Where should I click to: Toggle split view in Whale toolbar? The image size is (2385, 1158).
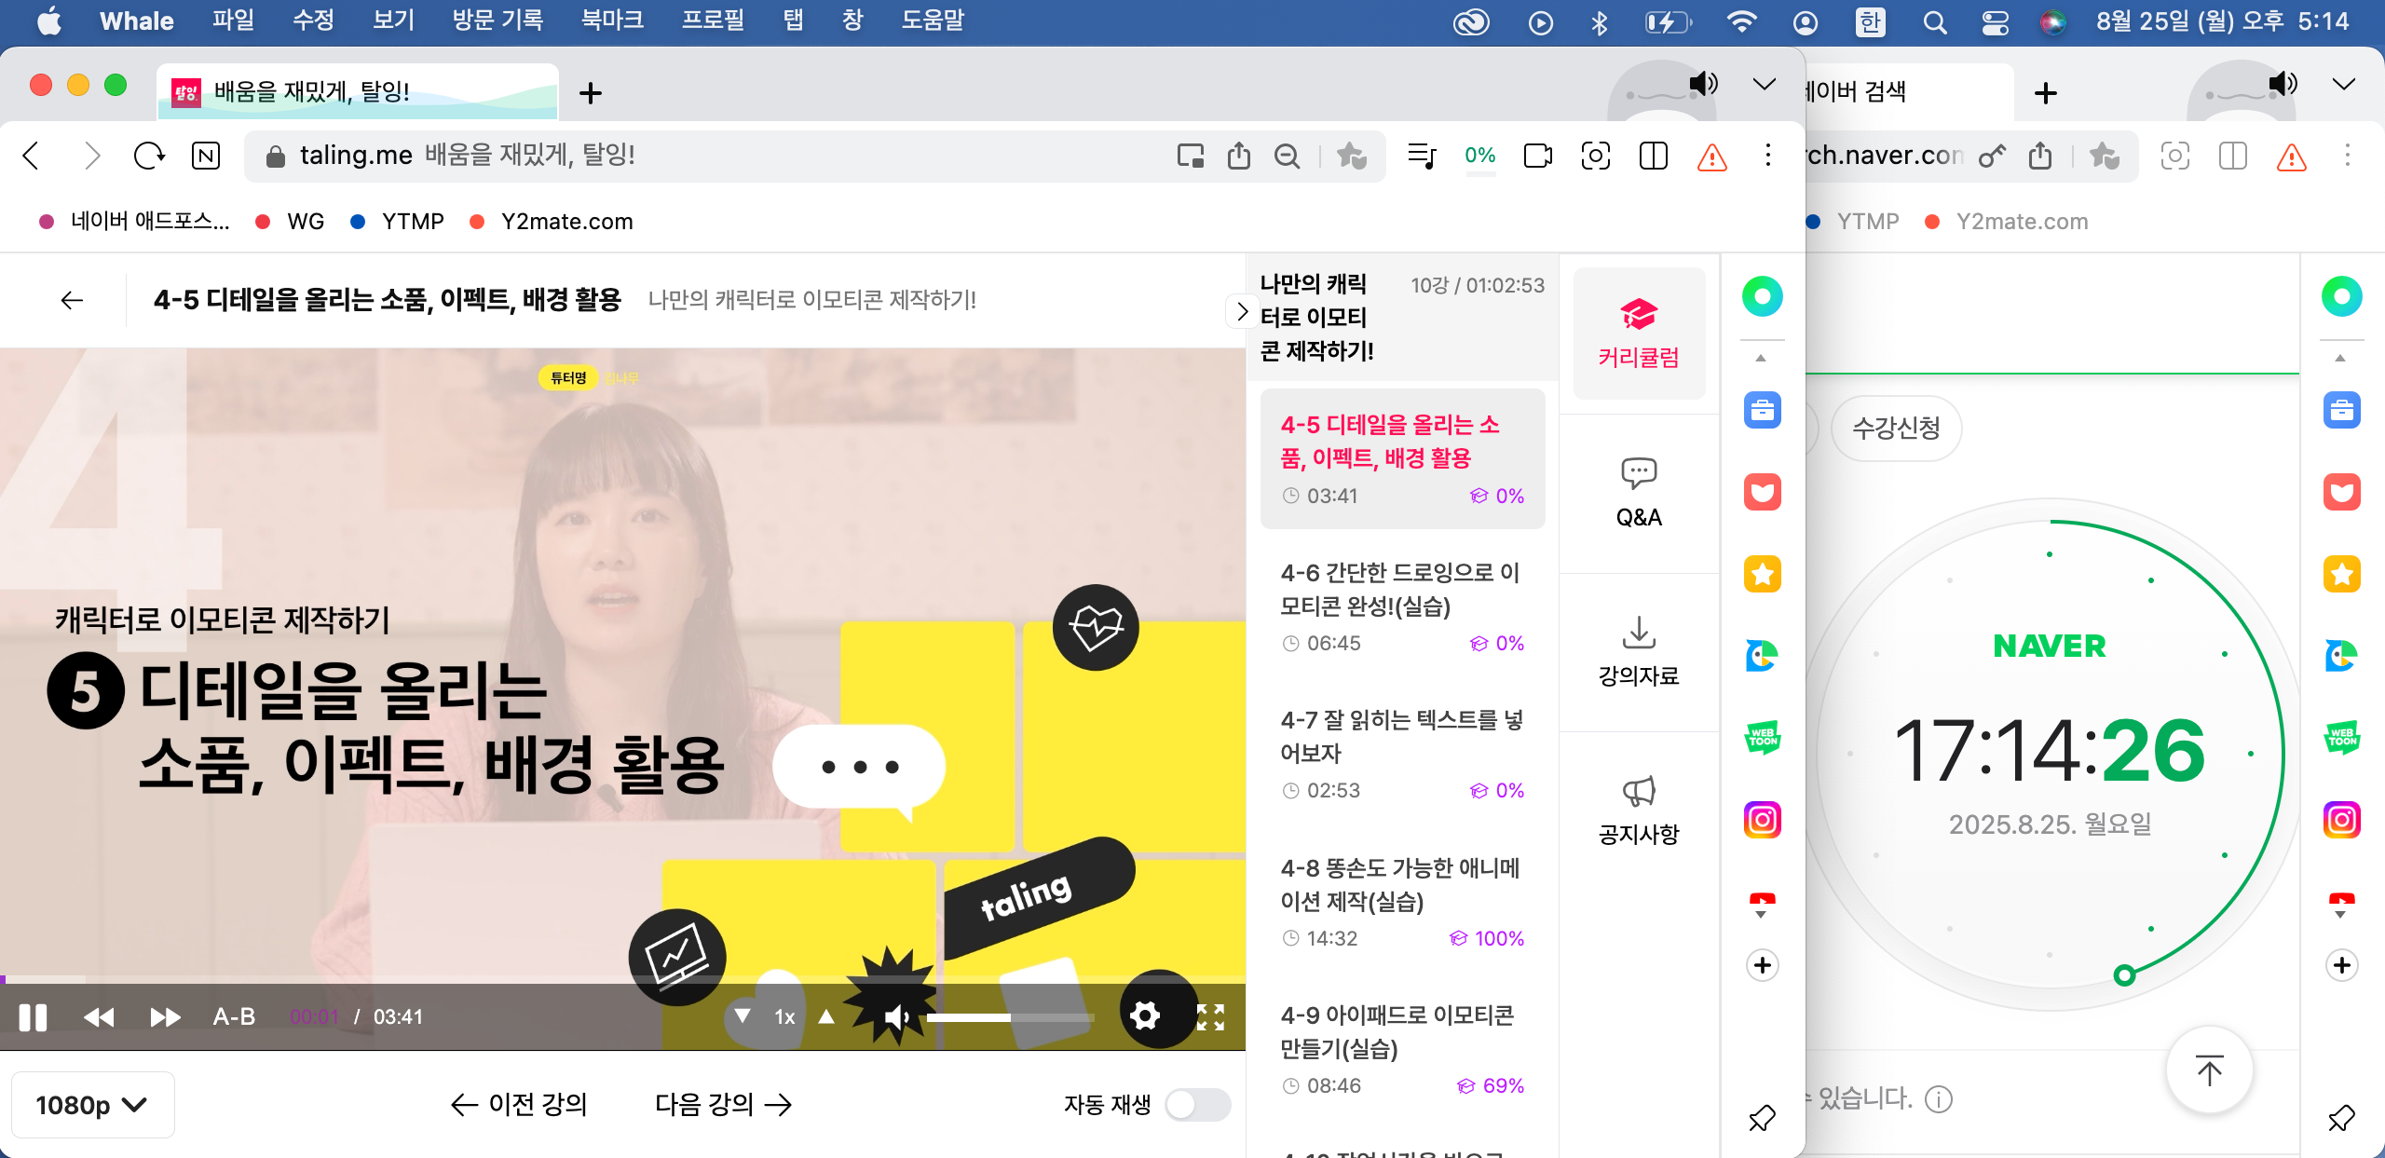pyautogui.click(x=1653, y=156)
